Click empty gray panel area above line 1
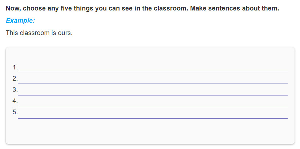This screenshot has width=300, height=149. click(150, 56)
